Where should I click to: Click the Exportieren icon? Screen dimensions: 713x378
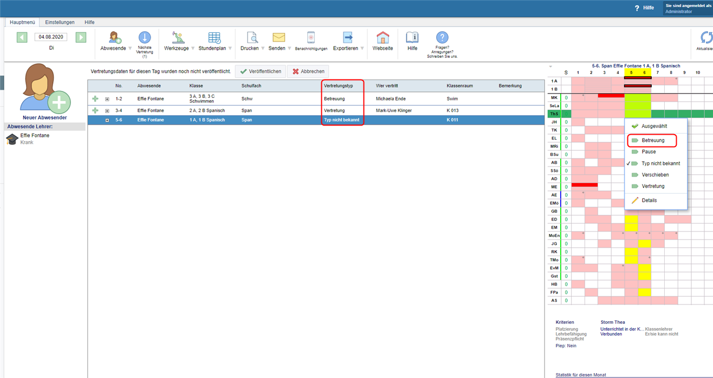[x=348, y=37]
